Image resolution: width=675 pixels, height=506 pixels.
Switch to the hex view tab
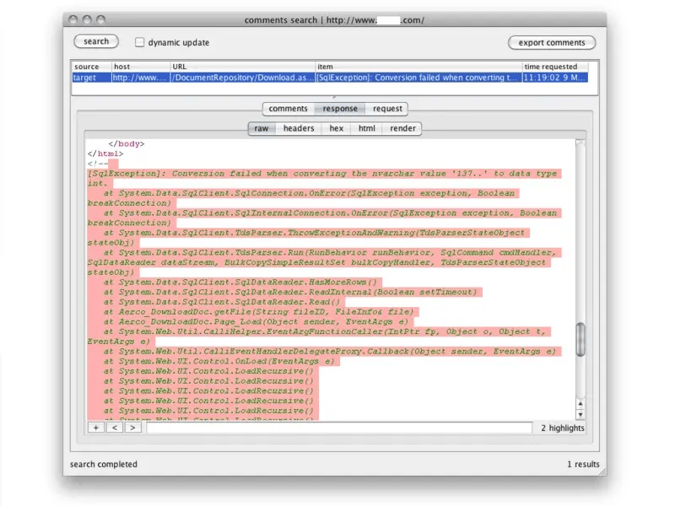336,128
